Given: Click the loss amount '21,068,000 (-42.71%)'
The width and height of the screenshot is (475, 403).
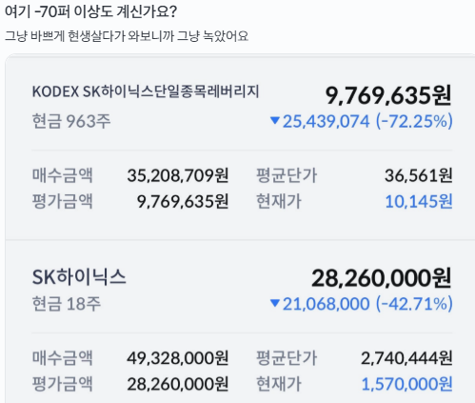Looking at the screenshot, I should pyautogui.click(x=367, y=304).
